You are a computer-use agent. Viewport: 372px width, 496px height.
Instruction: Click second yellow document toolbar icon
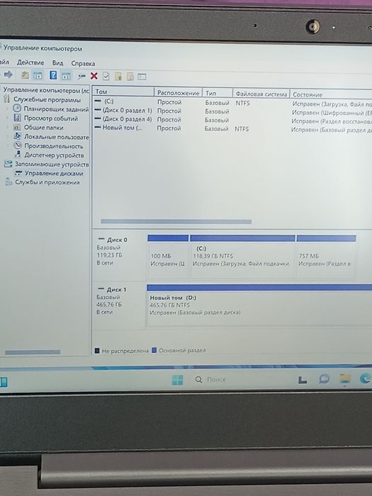tap(130, 77)
